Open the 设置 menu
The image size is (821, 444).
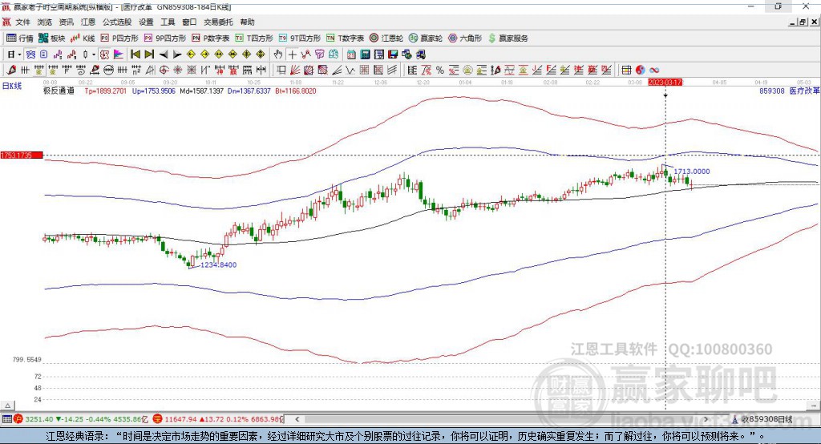click(146, 22)
